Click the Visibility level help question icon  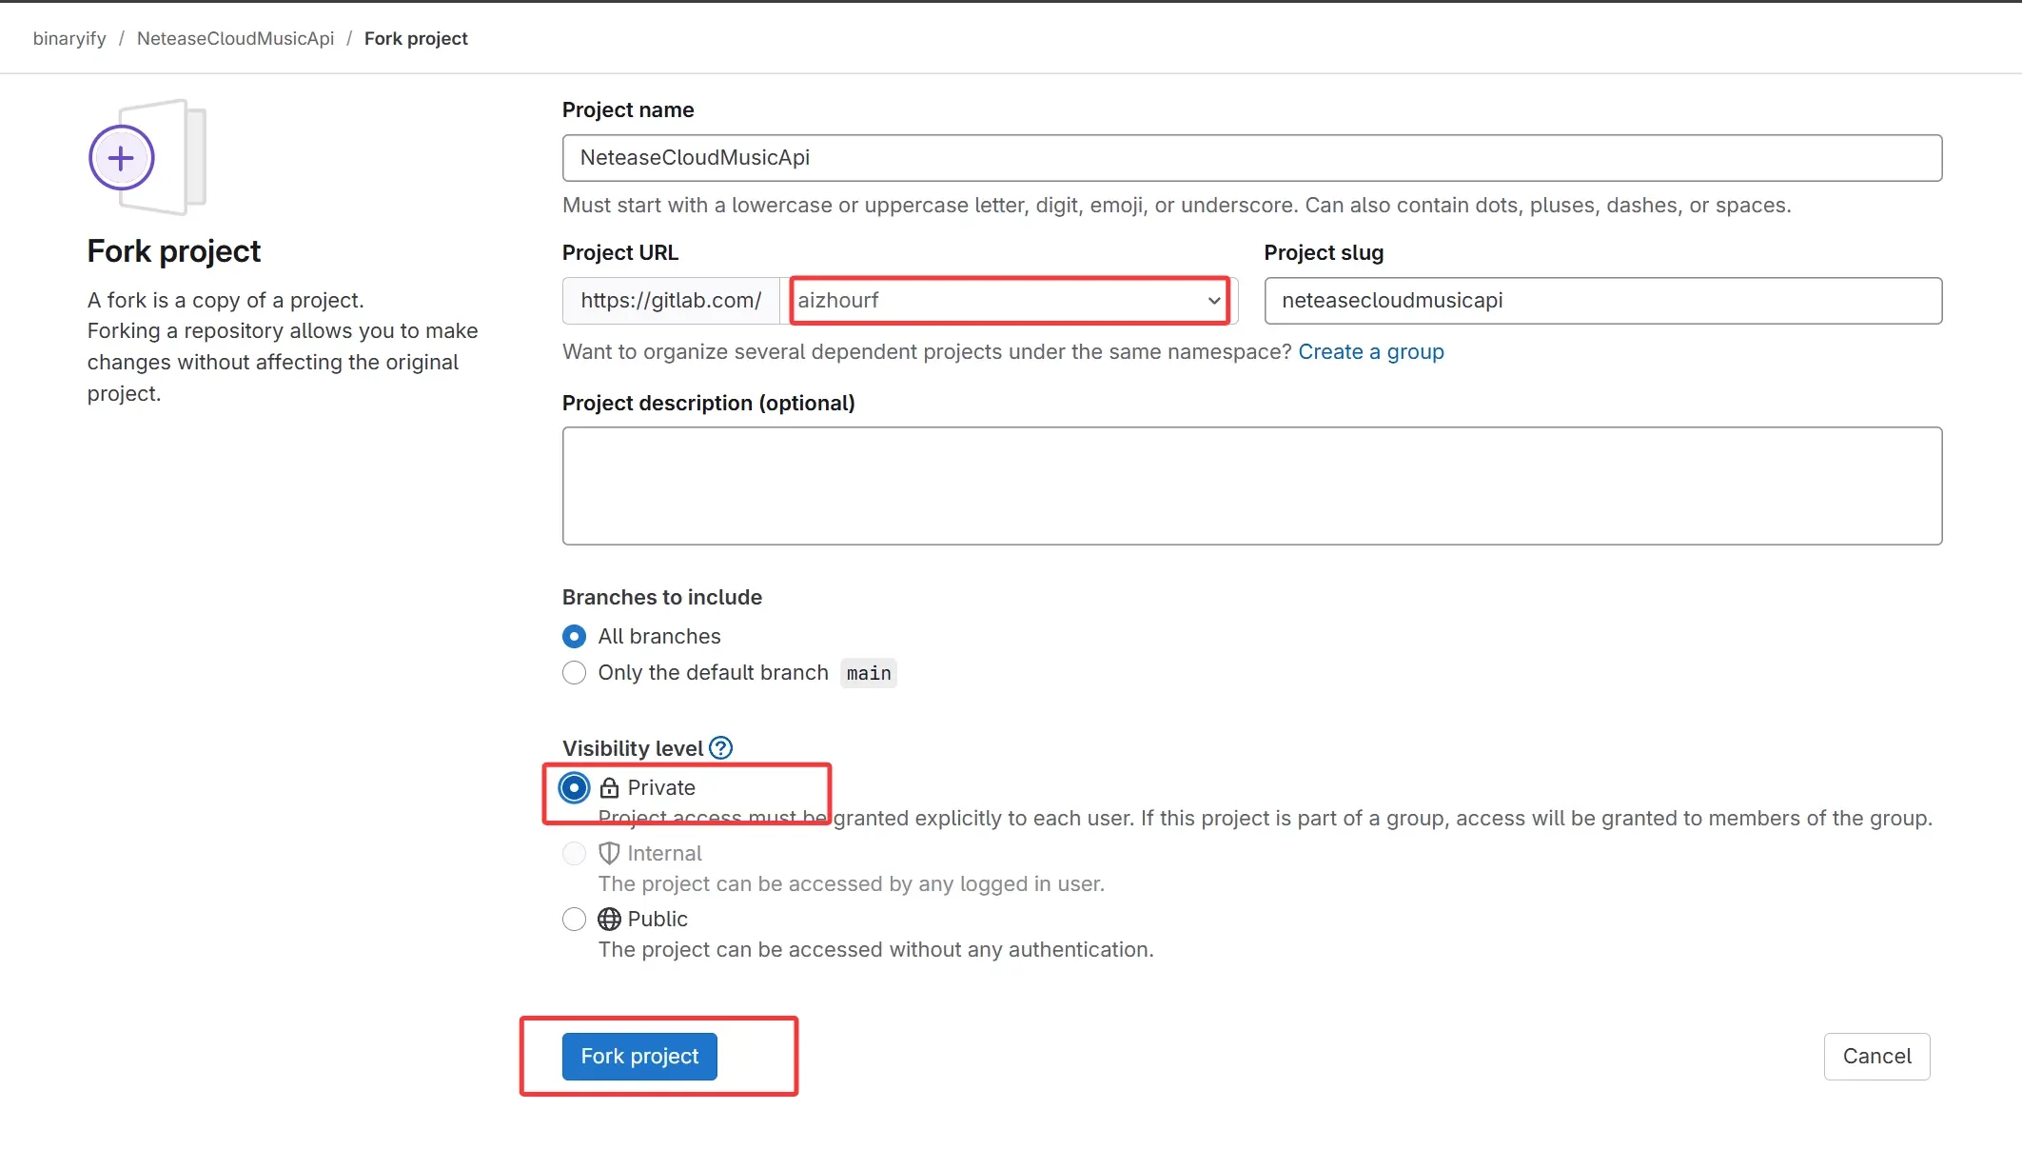[x=721, y=748]
